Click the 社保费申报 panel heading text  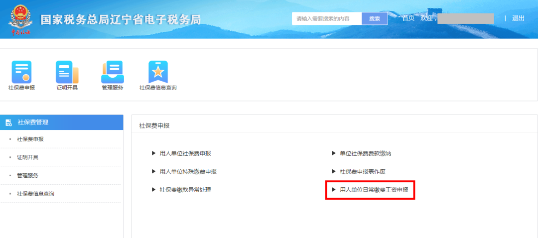[154, 126]
